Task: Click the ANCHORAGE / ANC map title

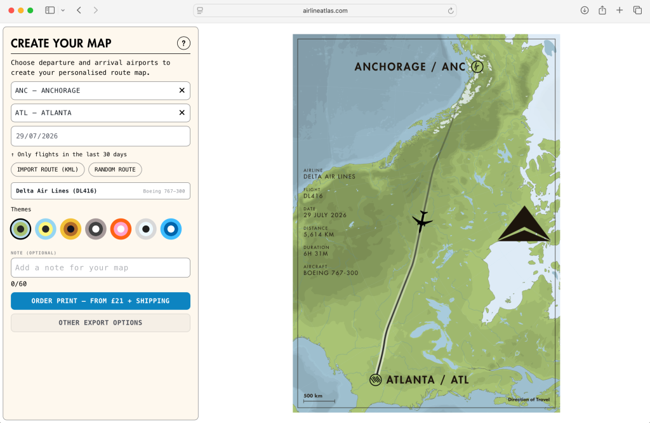Action: pos(409,67)
